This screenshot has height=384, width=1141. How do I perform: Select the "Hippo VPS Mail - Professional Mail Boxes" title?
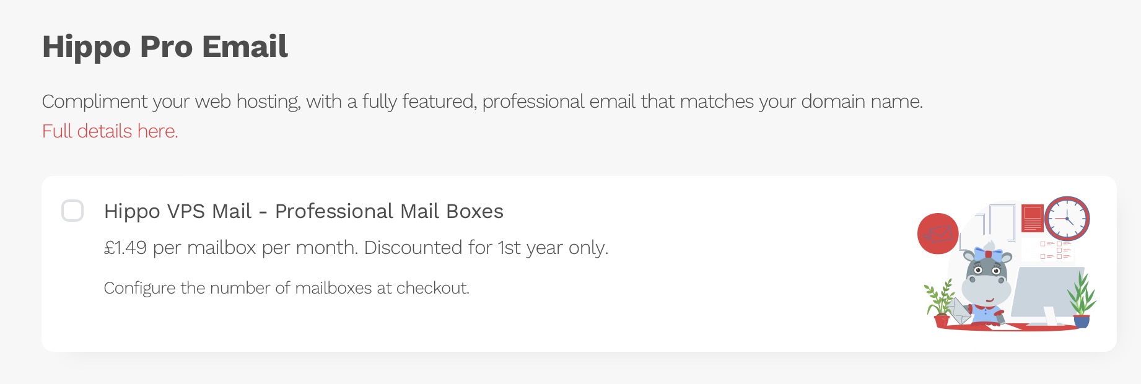tap(304, 211)
